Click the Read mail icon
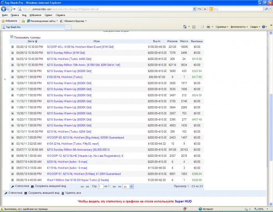The image size is (273, 212). click(202, 27)
